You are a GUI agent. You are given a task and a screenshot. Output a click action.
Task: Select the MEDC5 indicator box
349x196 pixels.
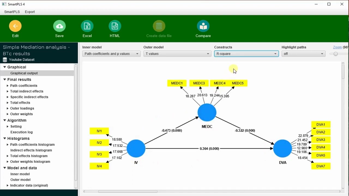[x=238, y=83]
